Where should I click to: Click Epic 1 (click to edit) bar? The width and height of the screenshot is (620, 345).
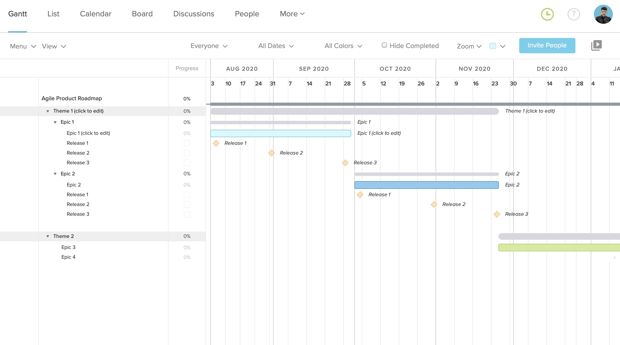(280, 133)
